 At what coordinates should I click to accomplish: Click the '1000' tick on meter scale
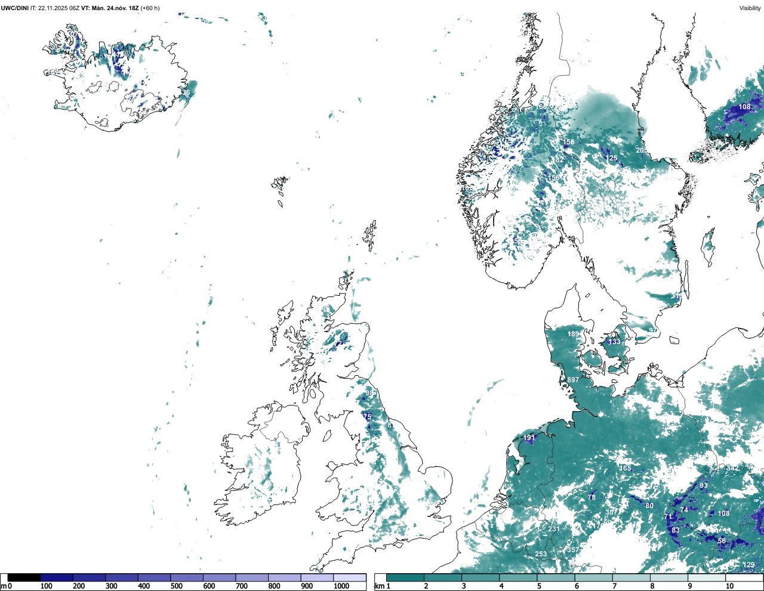tap(341, 586)
